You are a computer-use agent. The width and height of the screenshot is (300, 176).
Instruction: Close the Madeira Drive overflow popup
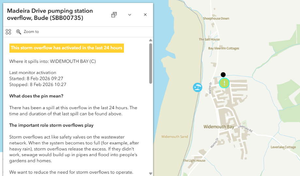tap(145, 15)
